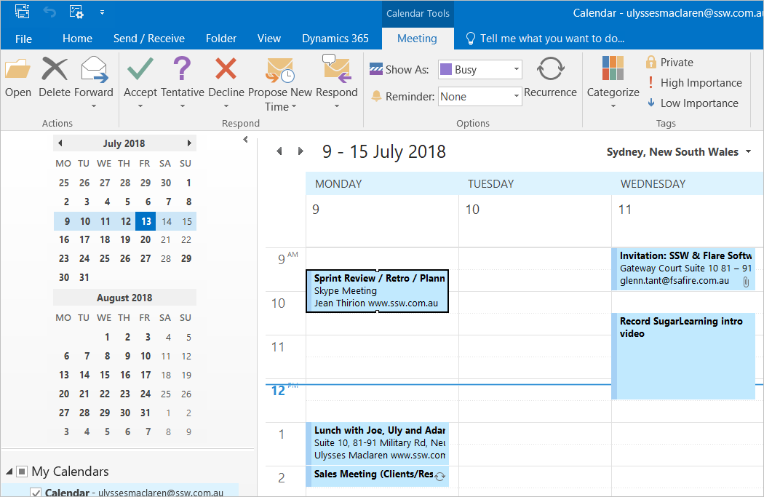The image size is (764, 497).
Task: Open the Recurrence settings
Action: click(550, 71)
